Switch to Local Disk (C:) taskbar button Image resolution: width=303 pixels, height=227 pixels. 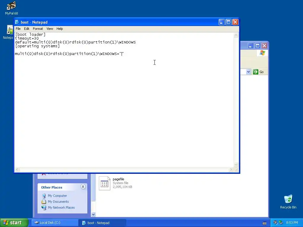[x=55, y=223]
